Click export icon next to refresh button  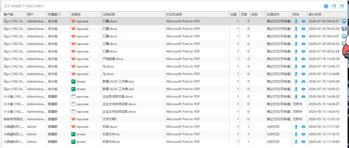tap(334, 6)
